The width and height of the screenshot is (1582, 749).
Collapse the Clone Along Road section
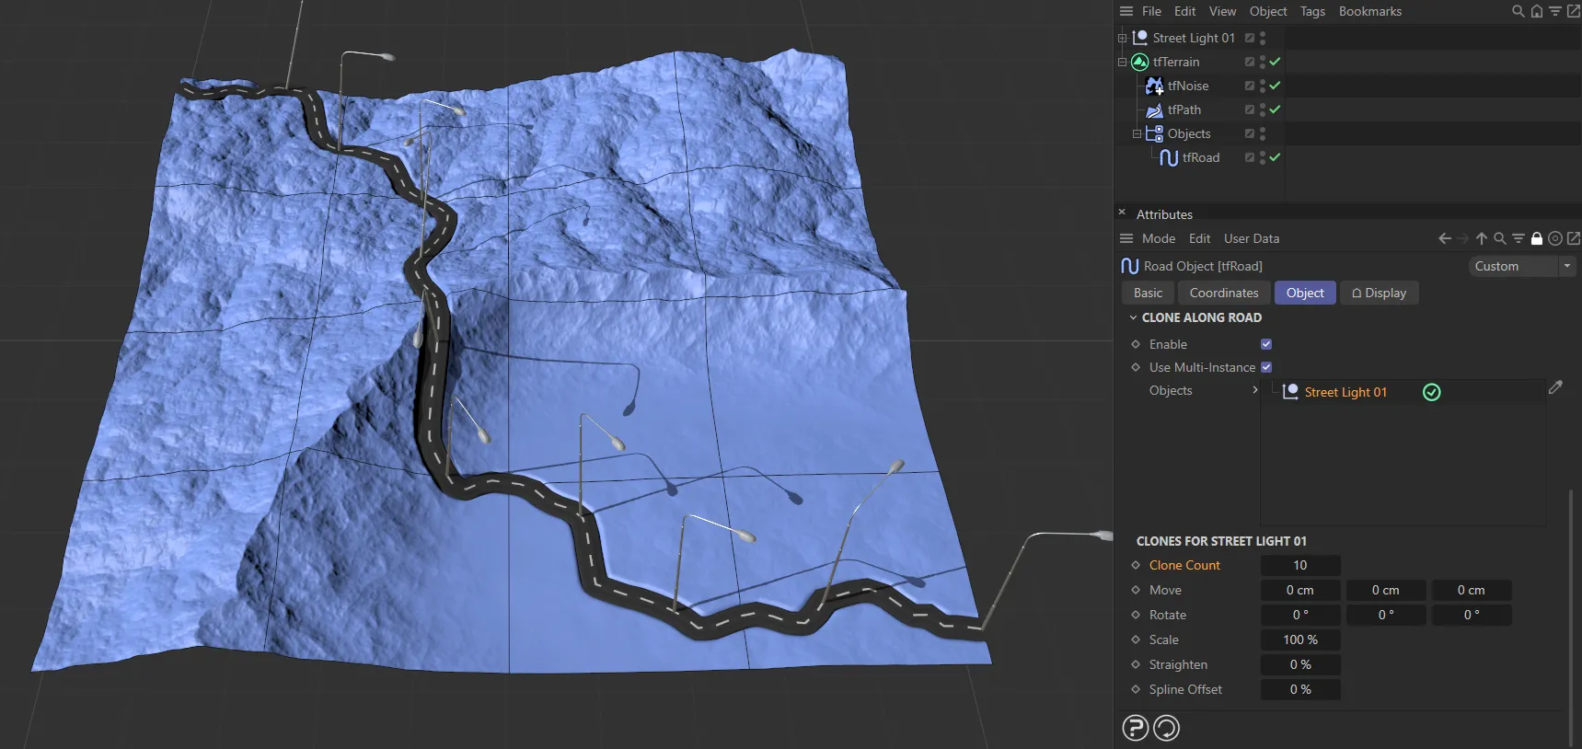(x=1133, y=317)
